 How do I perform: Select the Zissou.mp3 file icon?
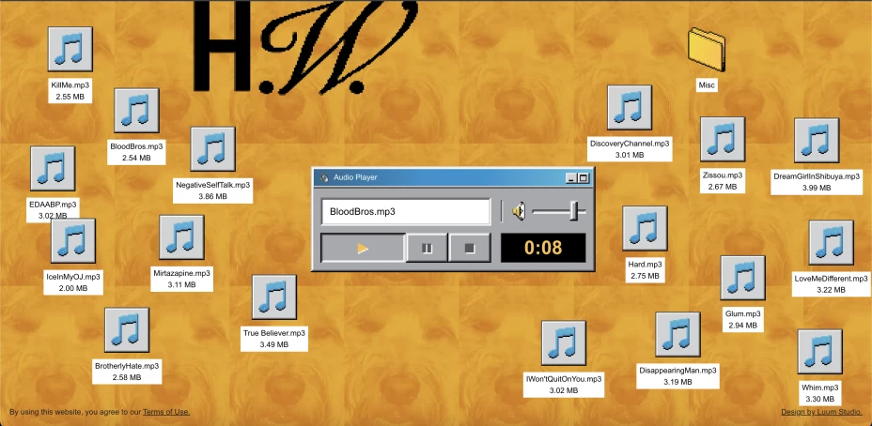click(x=723, y=139)
